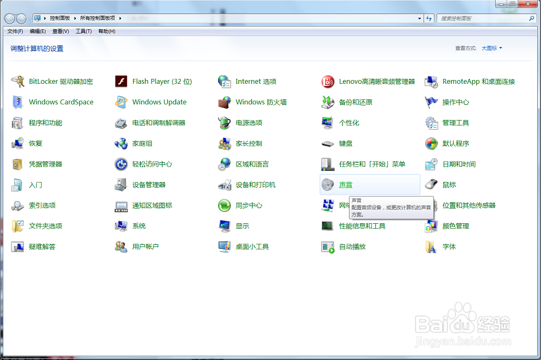Open 系统 link

[139, 226]
